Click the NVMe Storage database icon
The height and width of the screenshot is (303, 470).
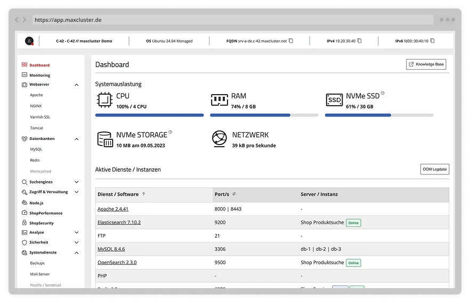point(105,139)
